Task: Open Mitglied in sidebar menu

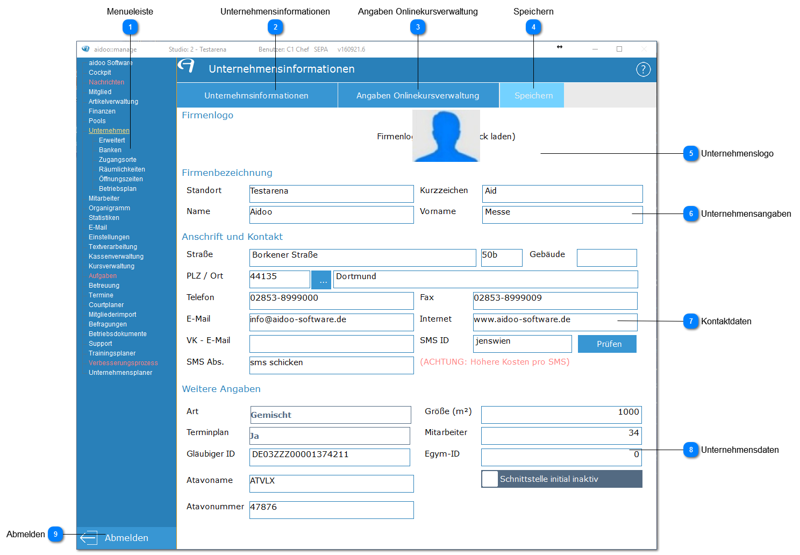Action: coord(100,92)
